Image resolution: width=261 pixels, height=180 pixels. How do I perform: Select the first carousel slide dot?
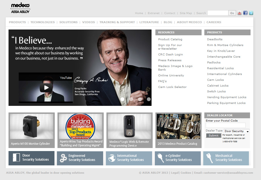coord(122,99)
